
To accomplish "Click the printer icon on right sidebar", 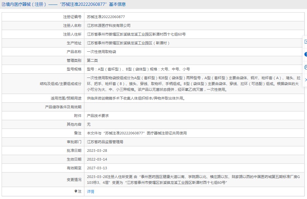I will click(306, 67).
